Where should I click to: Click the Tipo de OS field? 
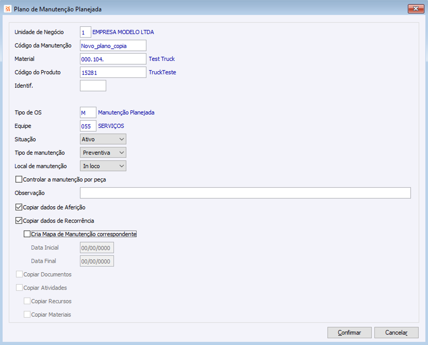click(x=88, y=112)
